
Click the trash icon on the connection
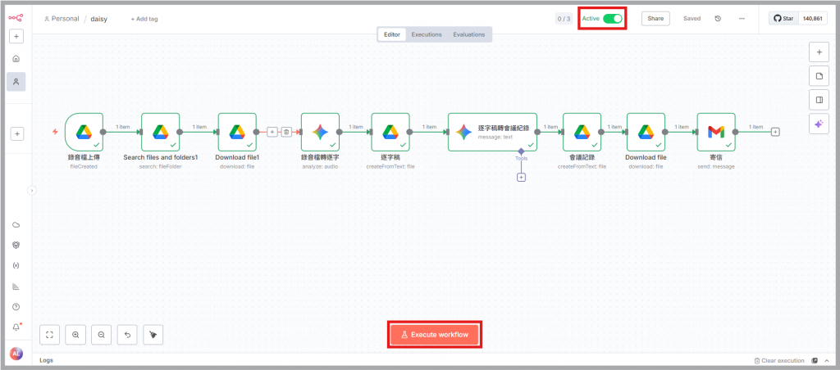coord(286,132)
